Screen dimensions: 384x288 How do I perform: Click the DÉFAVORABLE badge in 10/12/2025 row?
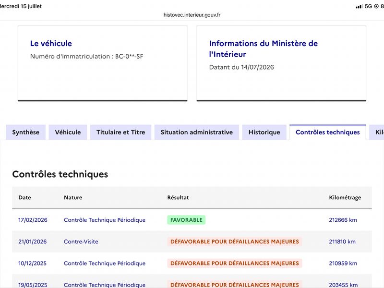pos(235,263)
